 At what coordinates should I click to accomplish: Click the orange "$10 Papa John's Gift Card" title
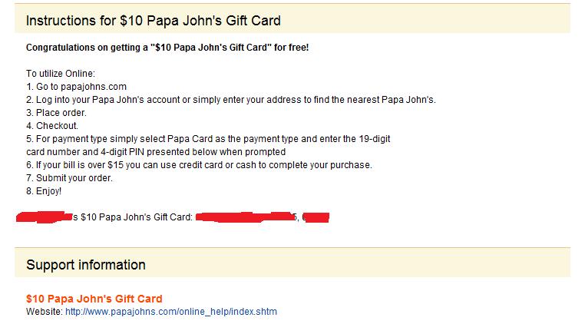[94, 299]
